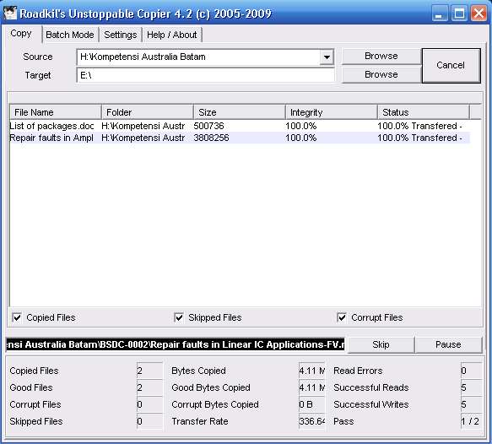Click the Pass value 1 / 2
The image size is (492, 444).
471,421
